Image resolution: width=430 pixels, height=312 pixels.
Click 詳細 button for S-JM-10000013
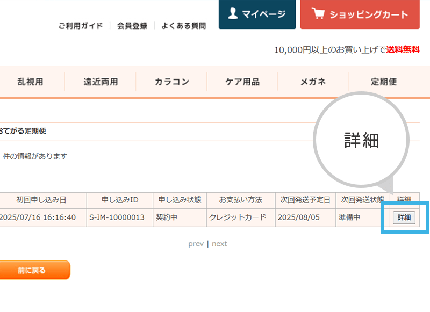404,218
